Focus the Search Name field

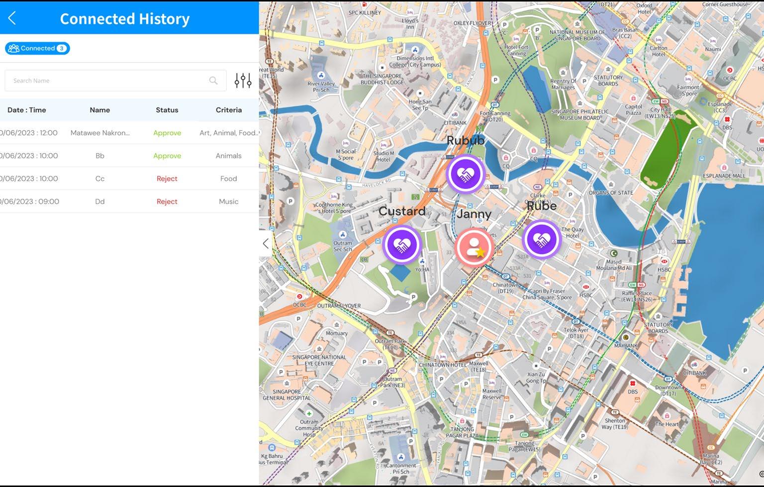[x=115, y=81]
